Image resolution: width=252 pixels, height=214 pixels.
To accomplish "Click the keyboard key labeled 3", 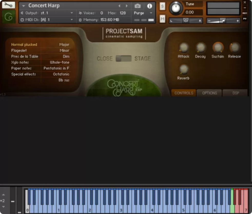I will (x=121, y=209).
